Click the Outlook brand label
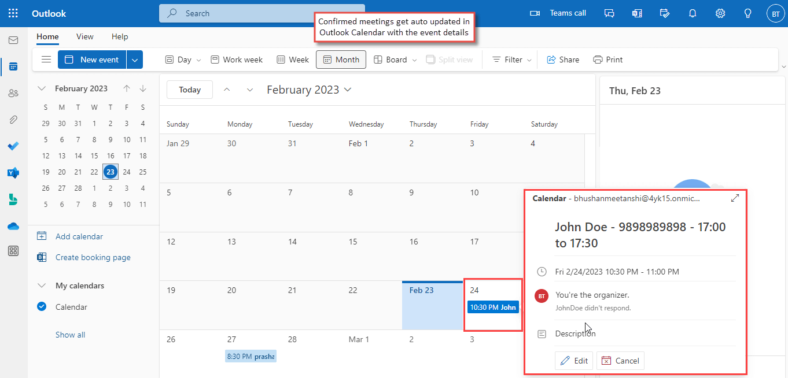The image size is (788, 378). click(x=49, y=13)
